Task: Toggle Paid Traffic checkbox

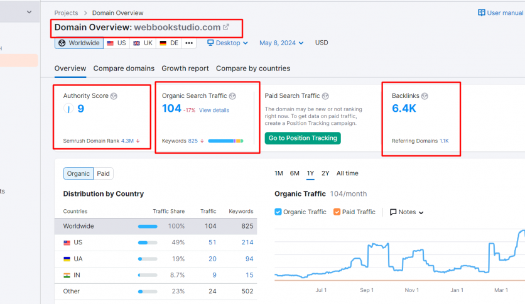Action: tap(337, 212)
